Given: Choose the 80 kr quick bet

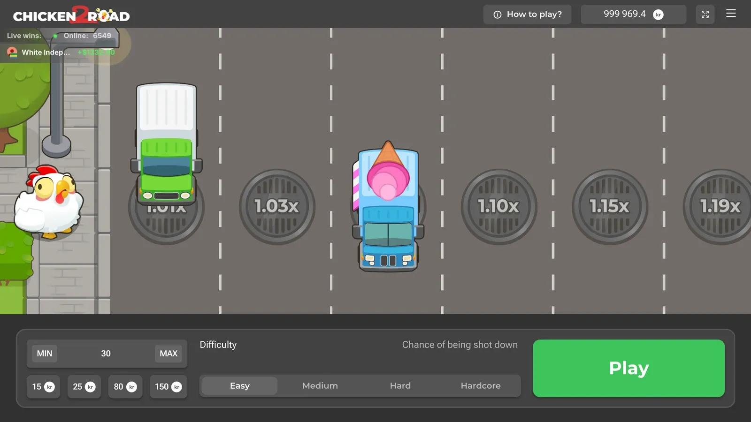Looking at the screenshot, I should (125, 387).
